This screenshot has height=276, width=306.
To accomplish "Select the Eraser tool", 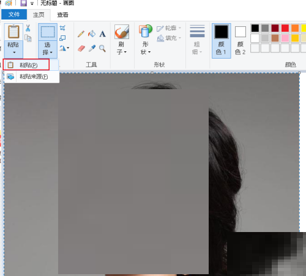I will click(x=81, y=48).
